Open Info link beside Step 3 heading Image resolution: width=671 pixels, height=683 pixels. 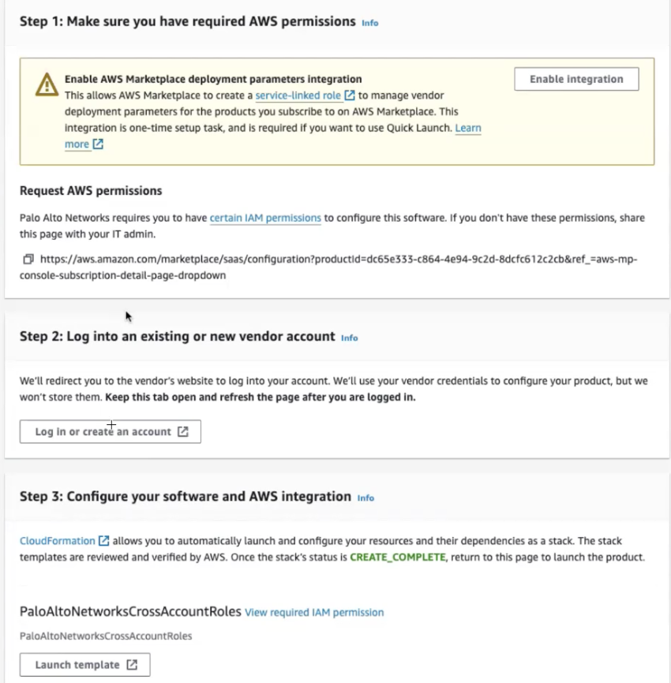click(x=365, y=498)
